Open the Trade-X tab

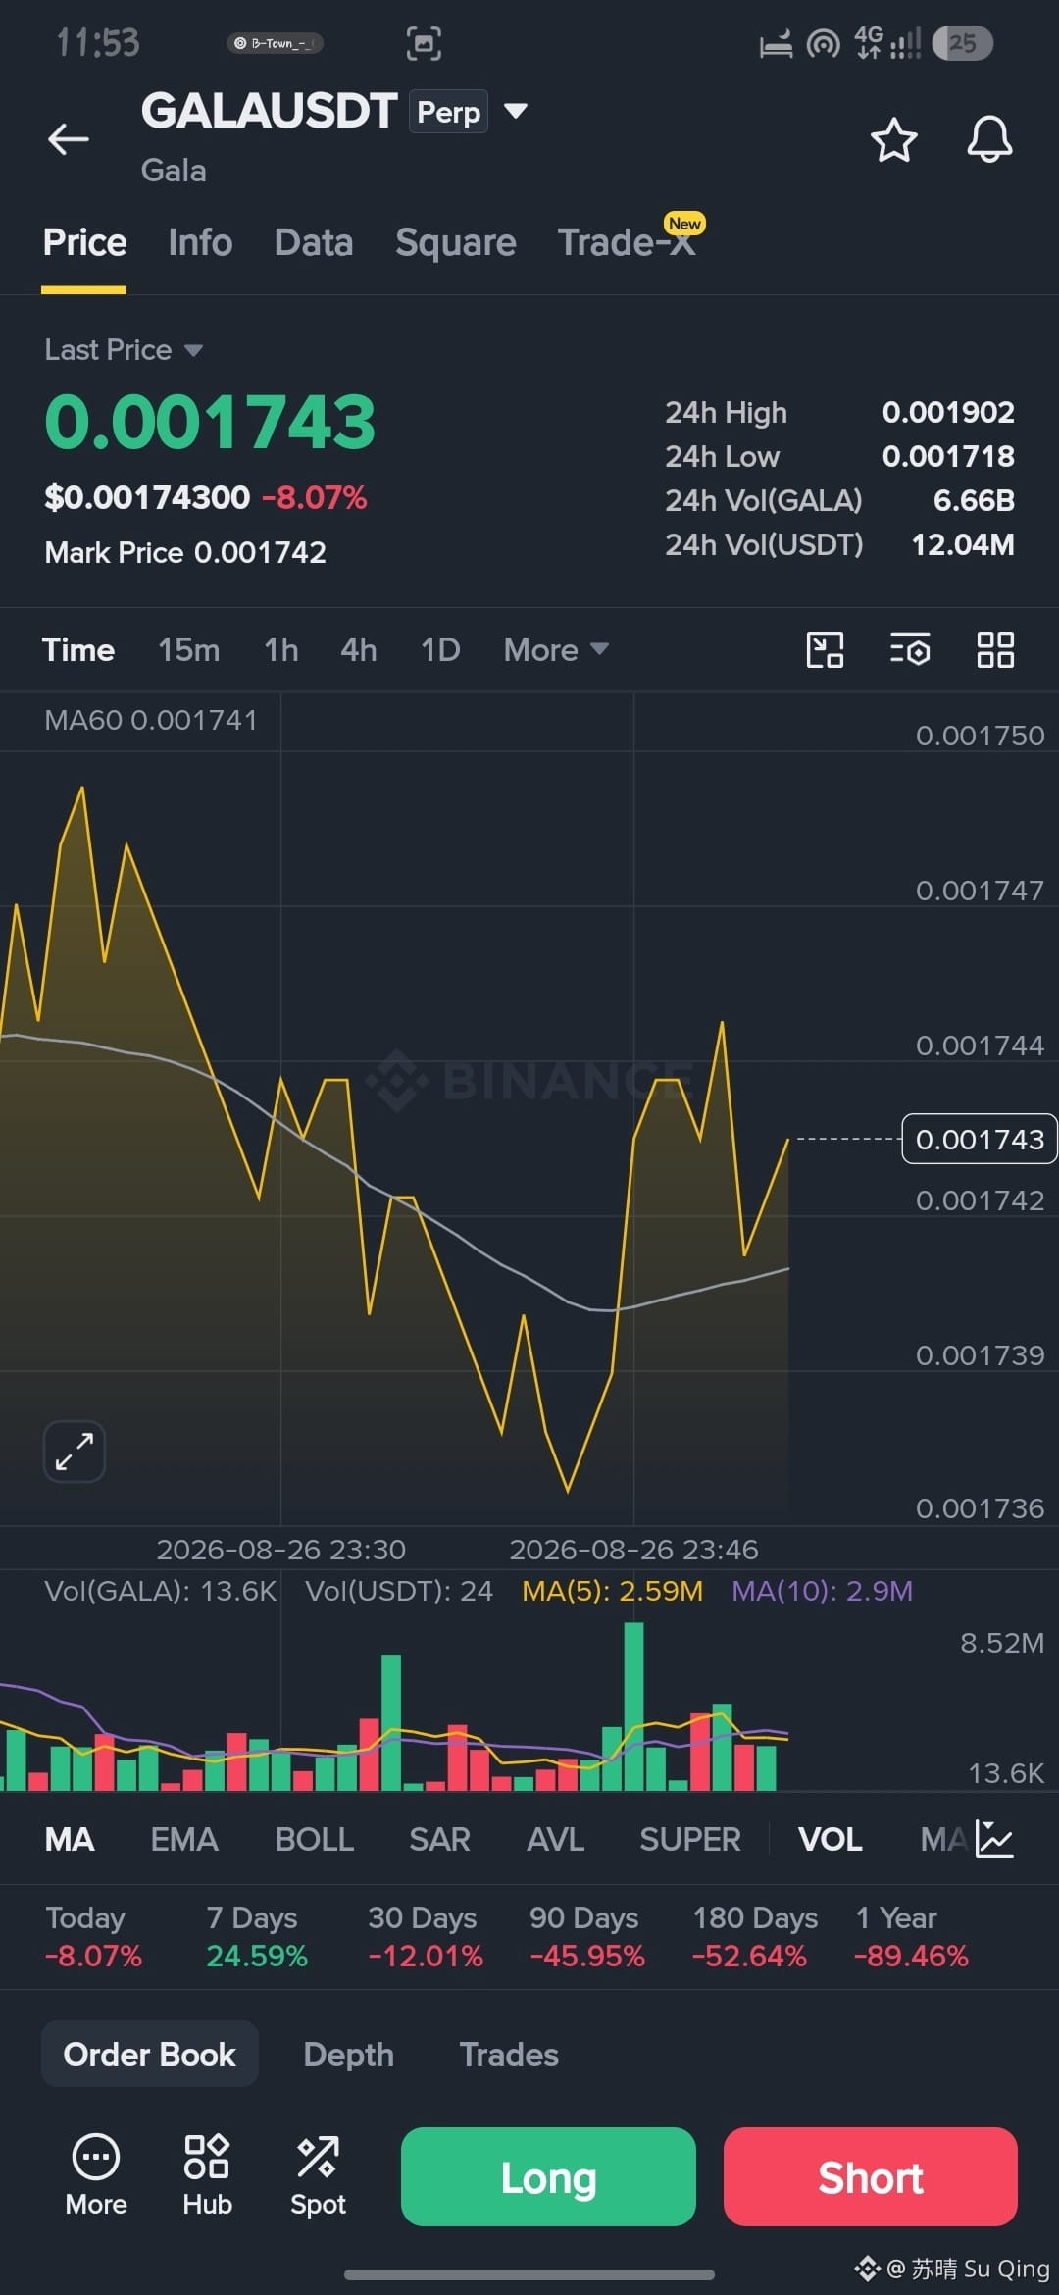tap(628, 241)
